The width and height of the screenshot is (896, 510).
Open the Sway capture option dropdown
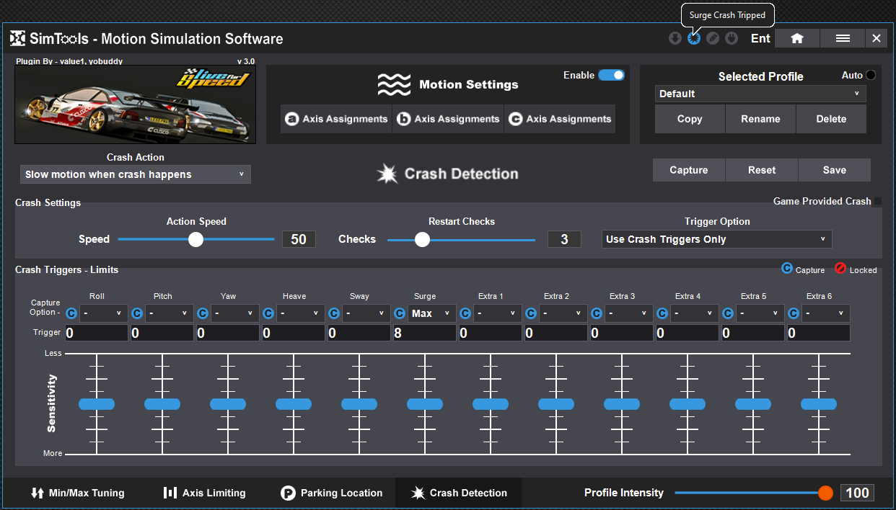(366, 313)
